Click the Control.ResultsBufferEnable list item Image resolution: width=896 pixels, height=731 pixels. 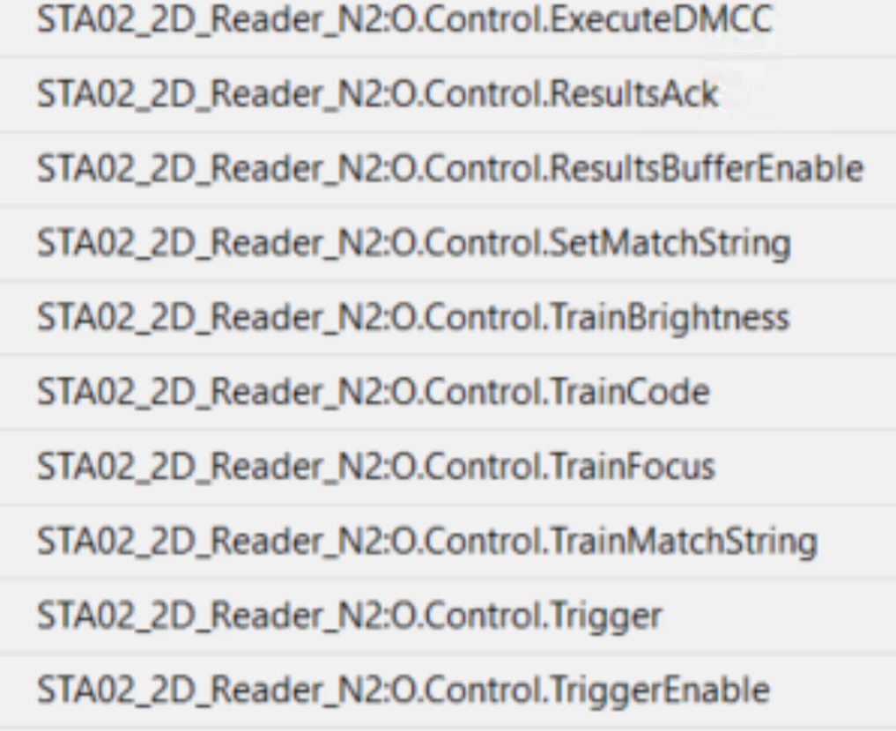(x=449, y=168)
